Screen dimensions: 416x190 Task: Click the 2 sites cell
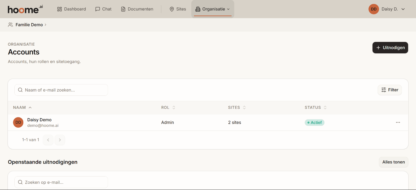pos(235,122)
